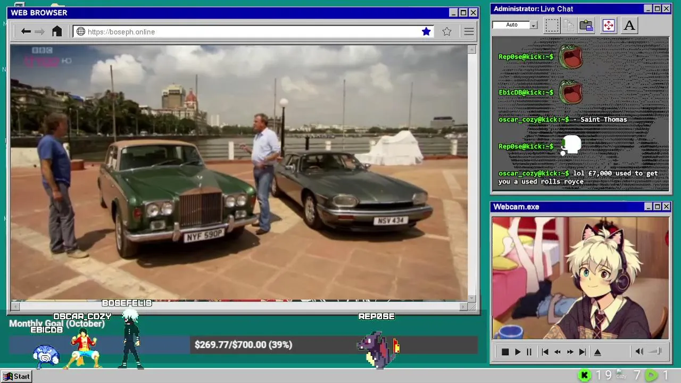Click the '- Saint Thomas' chat message
Image resolution: width=681 pixels, height=383 pixels.
(x=600, y=119)
